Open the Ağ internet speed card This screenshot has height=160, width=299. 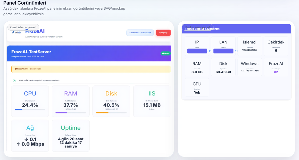click(x=30, y=136)
